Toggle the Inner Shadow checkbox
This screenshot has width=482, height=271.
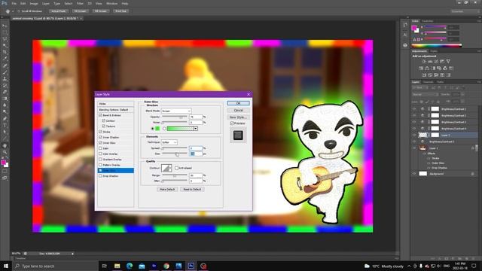[x=100, y=137]
